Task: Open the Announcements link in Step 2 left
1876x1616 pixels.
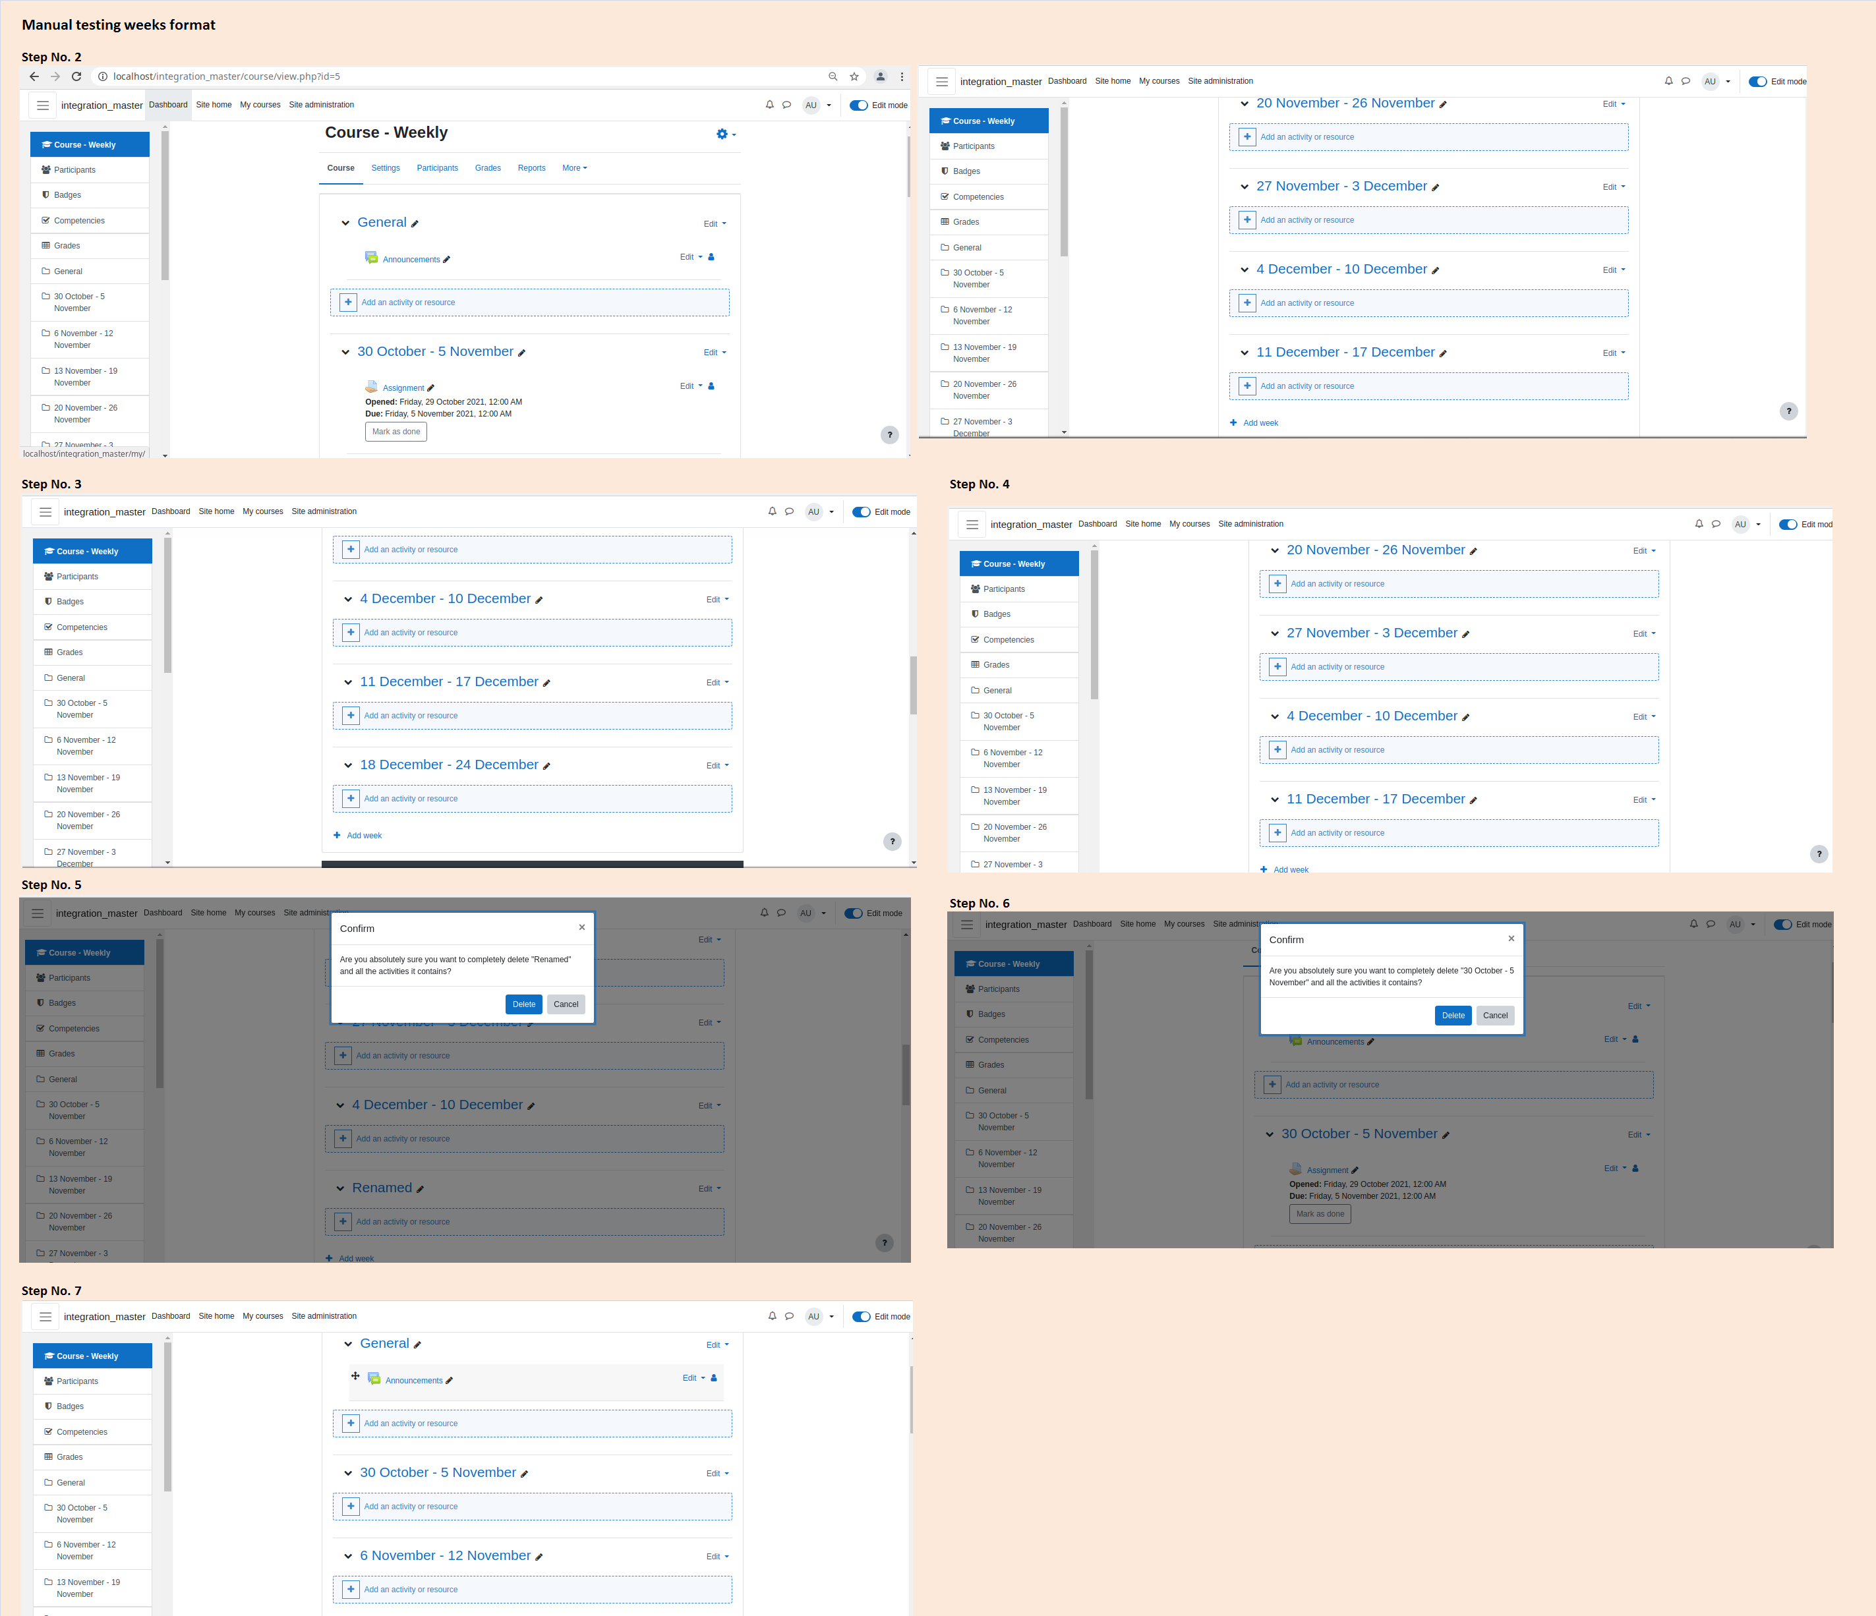Action: [x=411, y=260]
